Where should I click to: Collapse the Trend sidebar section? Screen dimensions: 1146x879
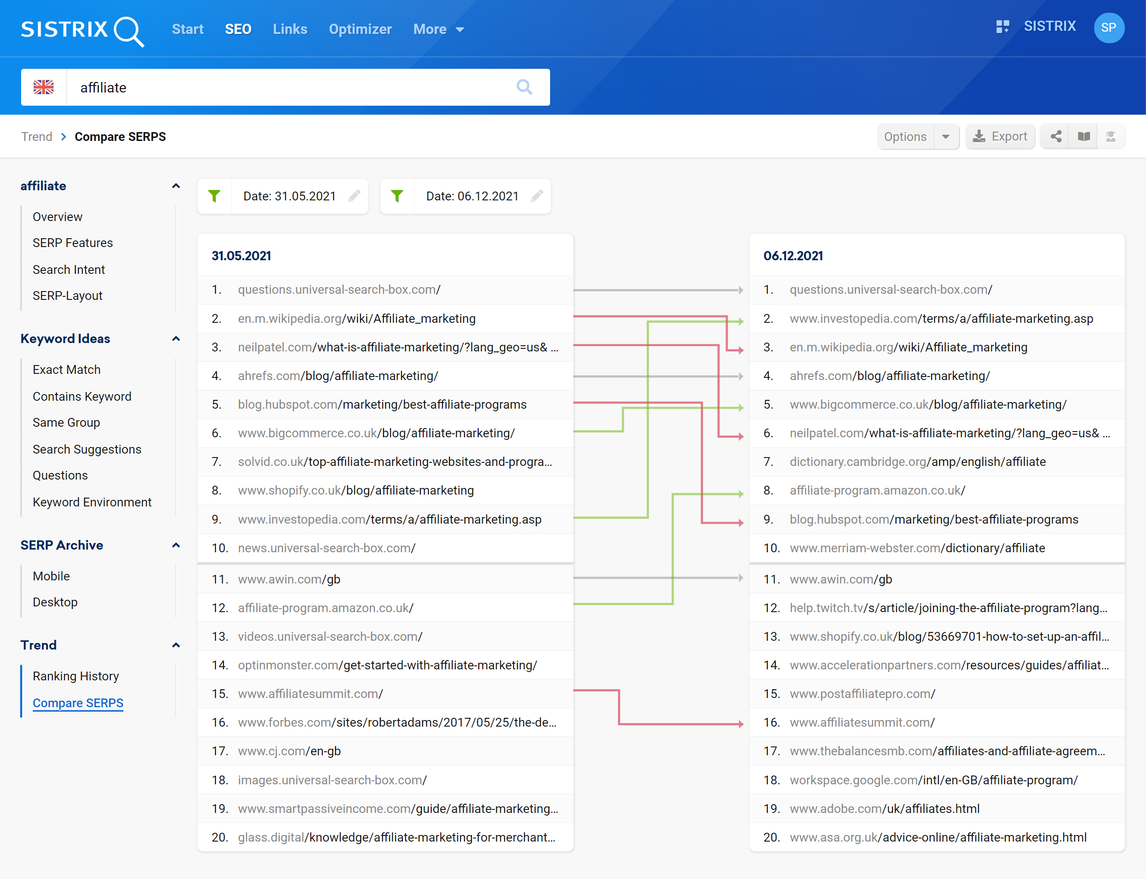pyautogui.click(x=176, y=645)
